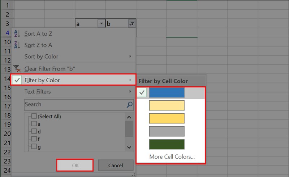Screen dimensions: 289x177
Task: Open the column a filter dropdown
Action: click(102, 23)
